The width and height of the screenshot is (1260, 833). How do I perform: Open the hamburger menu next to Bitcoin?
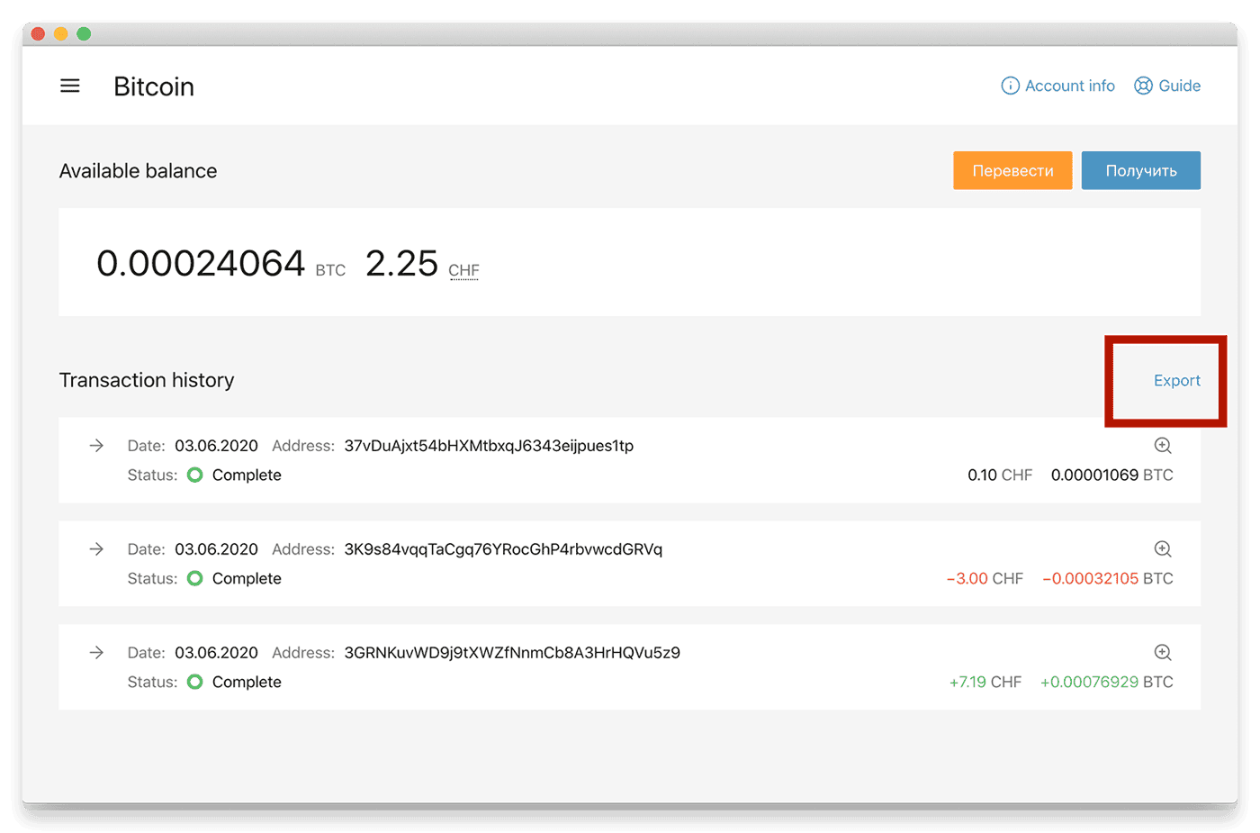(70, 86)
